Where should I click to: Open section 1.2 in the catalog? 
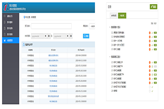(118, 37)
